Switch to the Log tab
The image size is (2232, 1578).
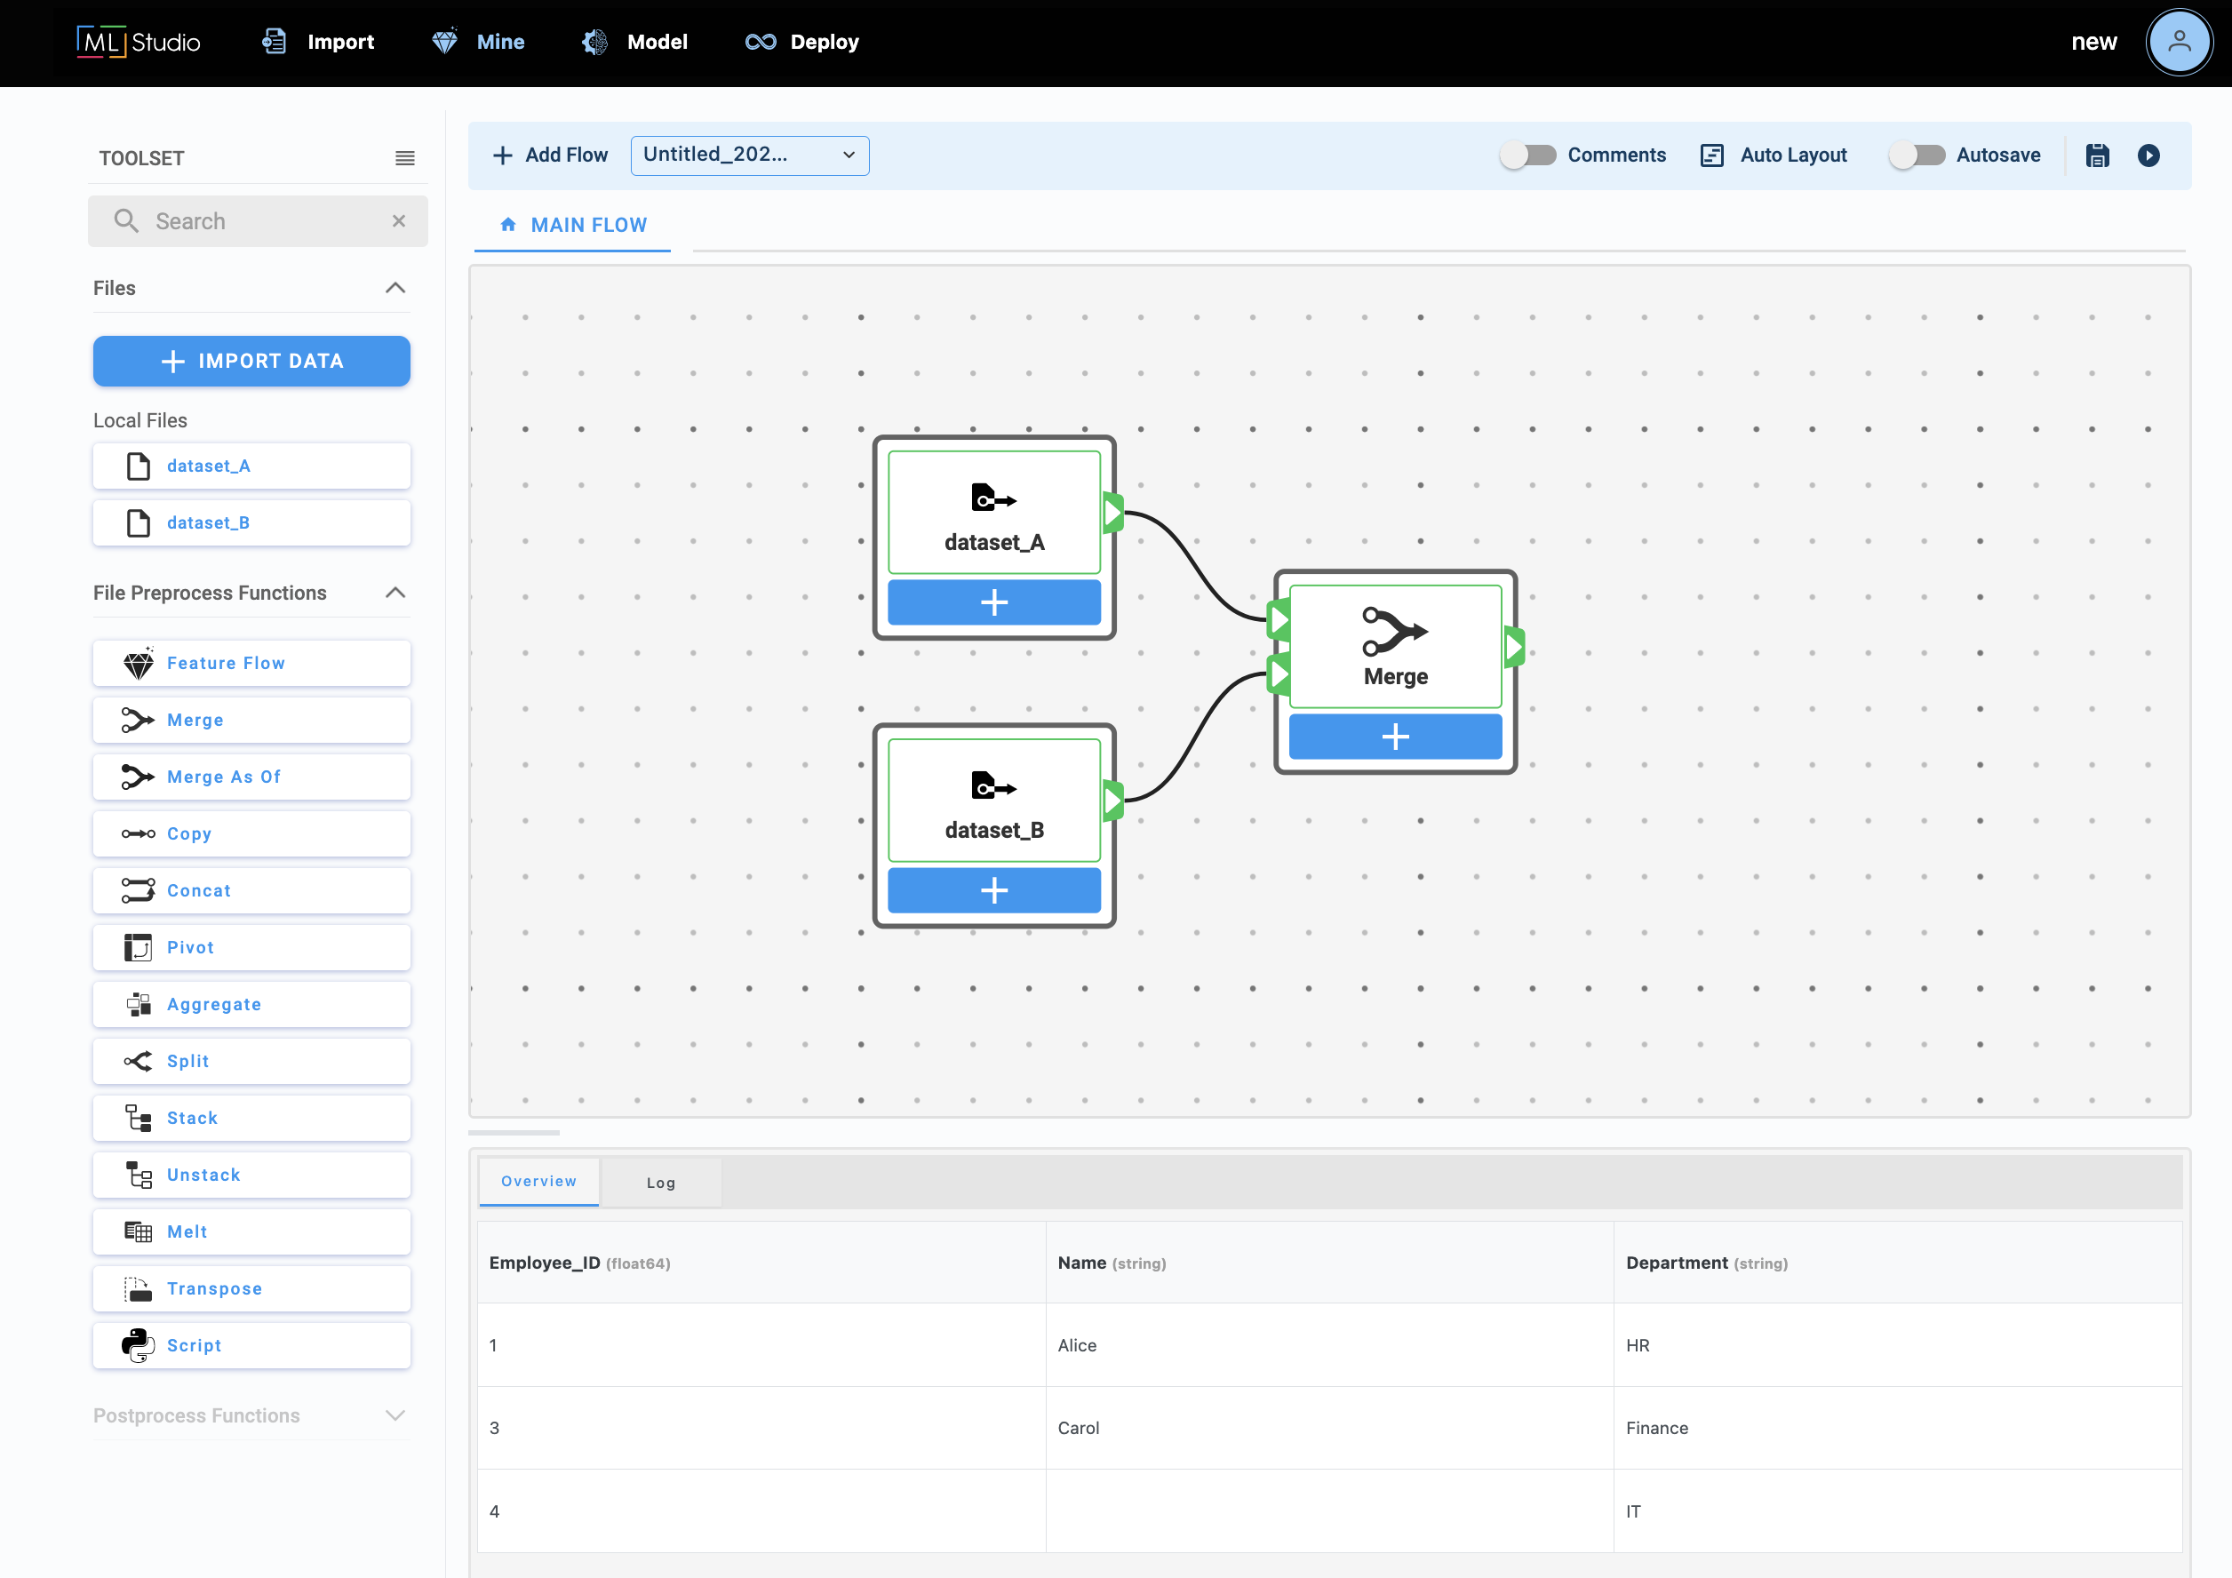coord(660,1183)
